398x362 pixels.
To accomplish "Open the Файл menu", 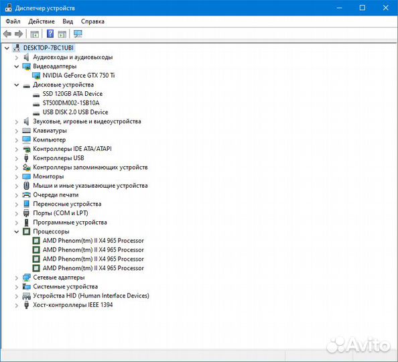I will point(13,21).
